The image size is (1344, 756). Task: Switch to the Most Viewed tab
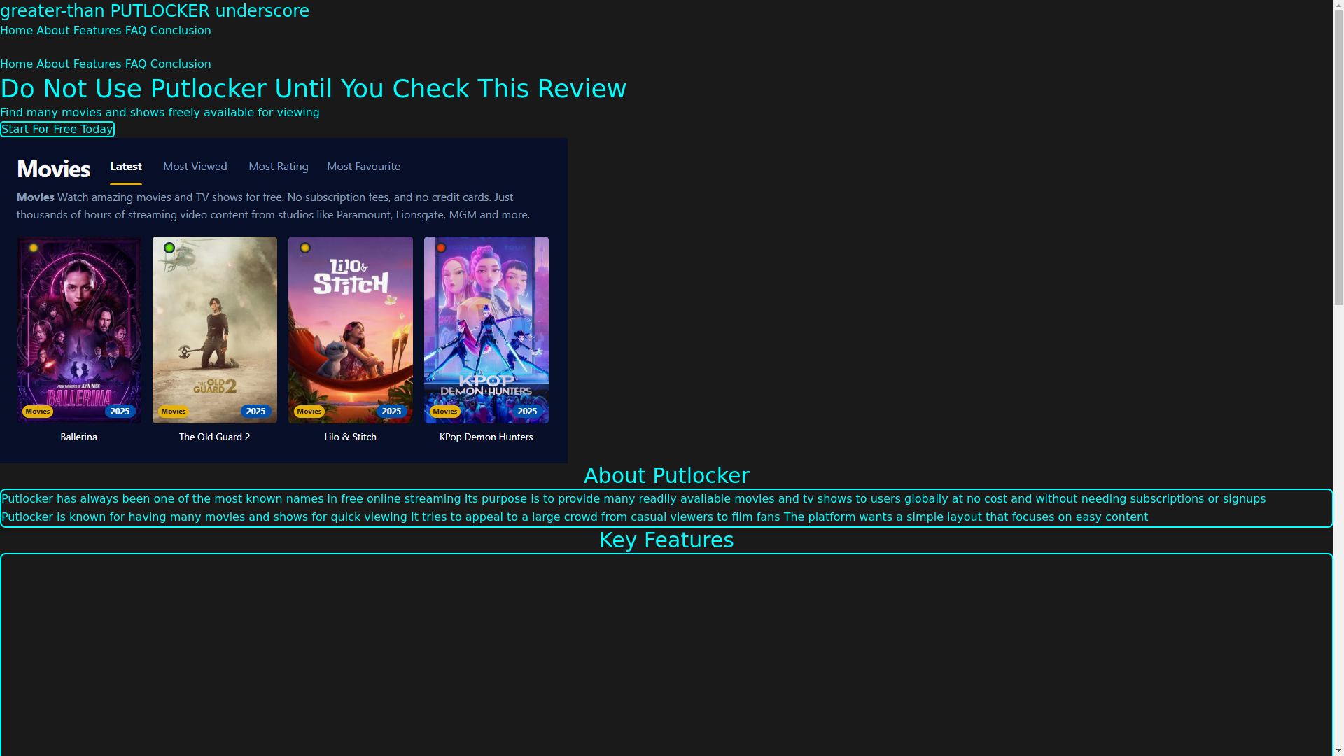(x=195, y=167)
